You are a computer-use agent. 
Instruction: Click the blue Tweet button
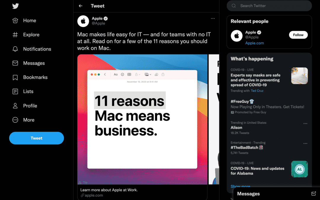[x=36, y=138]
